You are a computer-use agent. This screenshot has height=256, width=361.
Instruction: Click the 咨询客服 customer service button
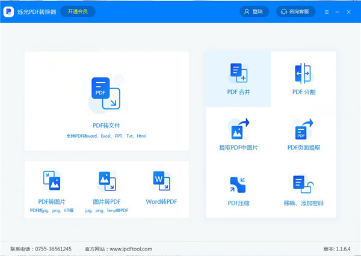295,11
